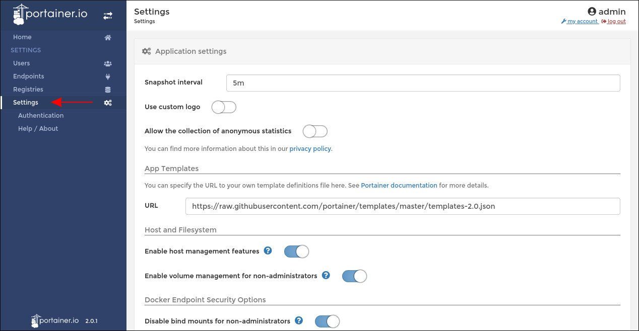Collapse sidebar using the double-arrow icon

tap(108, 15)
